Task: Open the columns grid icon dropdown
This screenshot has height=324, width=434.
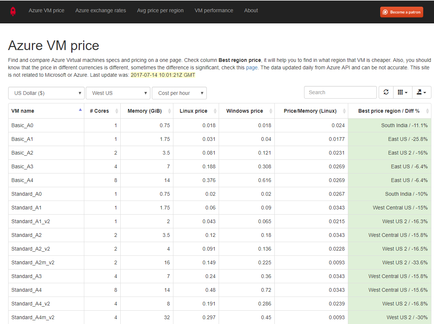Action: coord(403,92)
